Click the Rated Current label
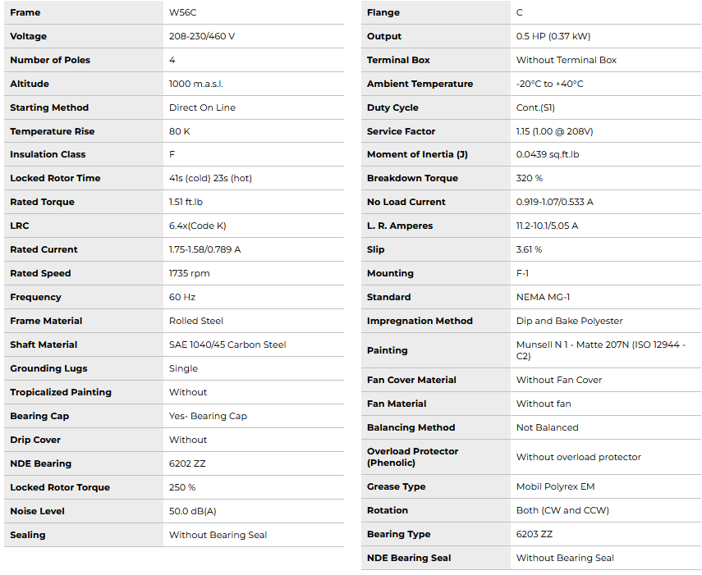 tap(44, 249)
